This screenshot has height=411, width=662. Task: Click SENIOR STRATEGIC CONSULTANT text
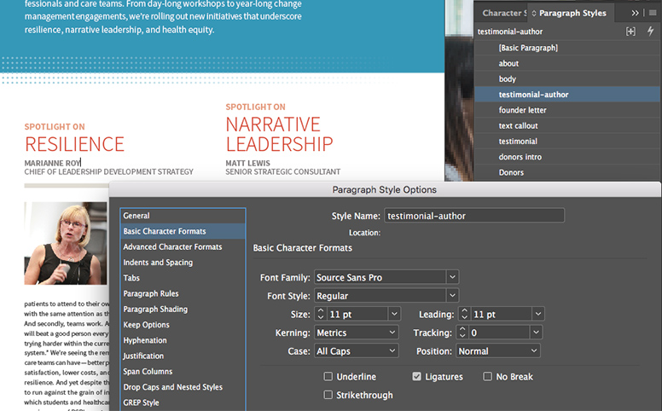tap(283, 171)
